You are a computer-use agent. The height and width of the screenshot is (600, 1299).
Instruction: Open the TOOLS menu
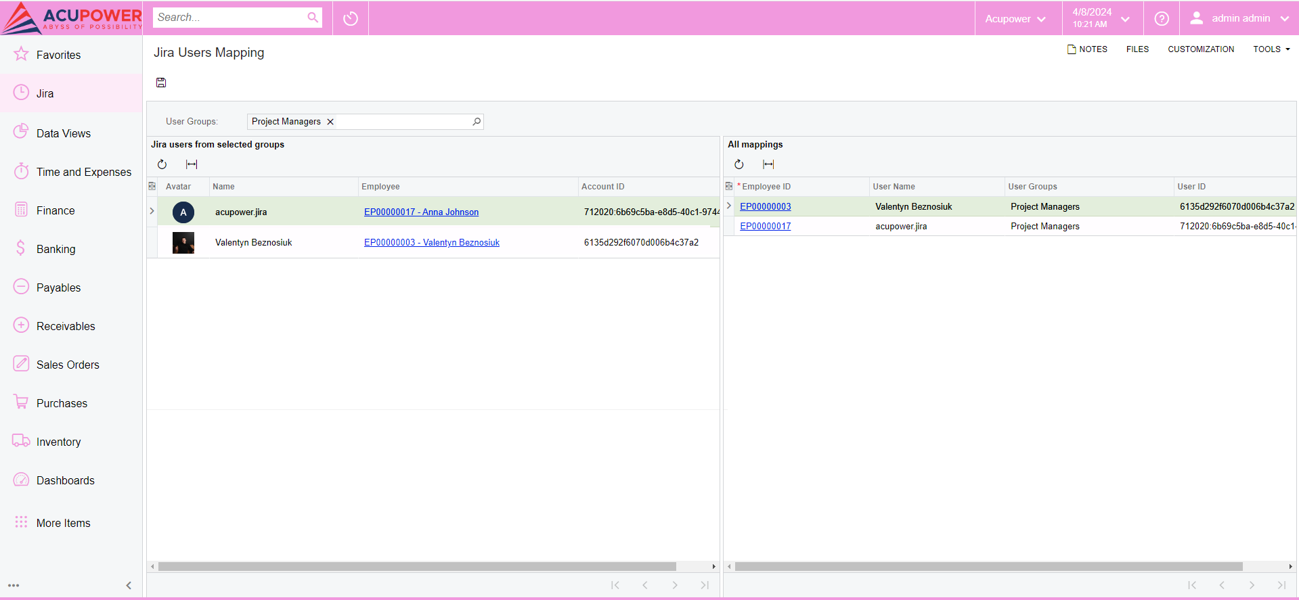1271,49
